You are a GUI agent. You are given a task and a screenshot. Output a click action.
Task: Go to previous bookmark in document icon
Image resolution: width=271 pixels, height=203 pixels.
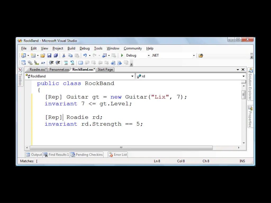[x=113, y=63]
